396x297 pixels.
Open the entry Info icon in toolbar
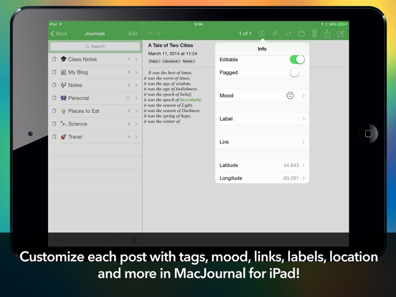point(262,34)
